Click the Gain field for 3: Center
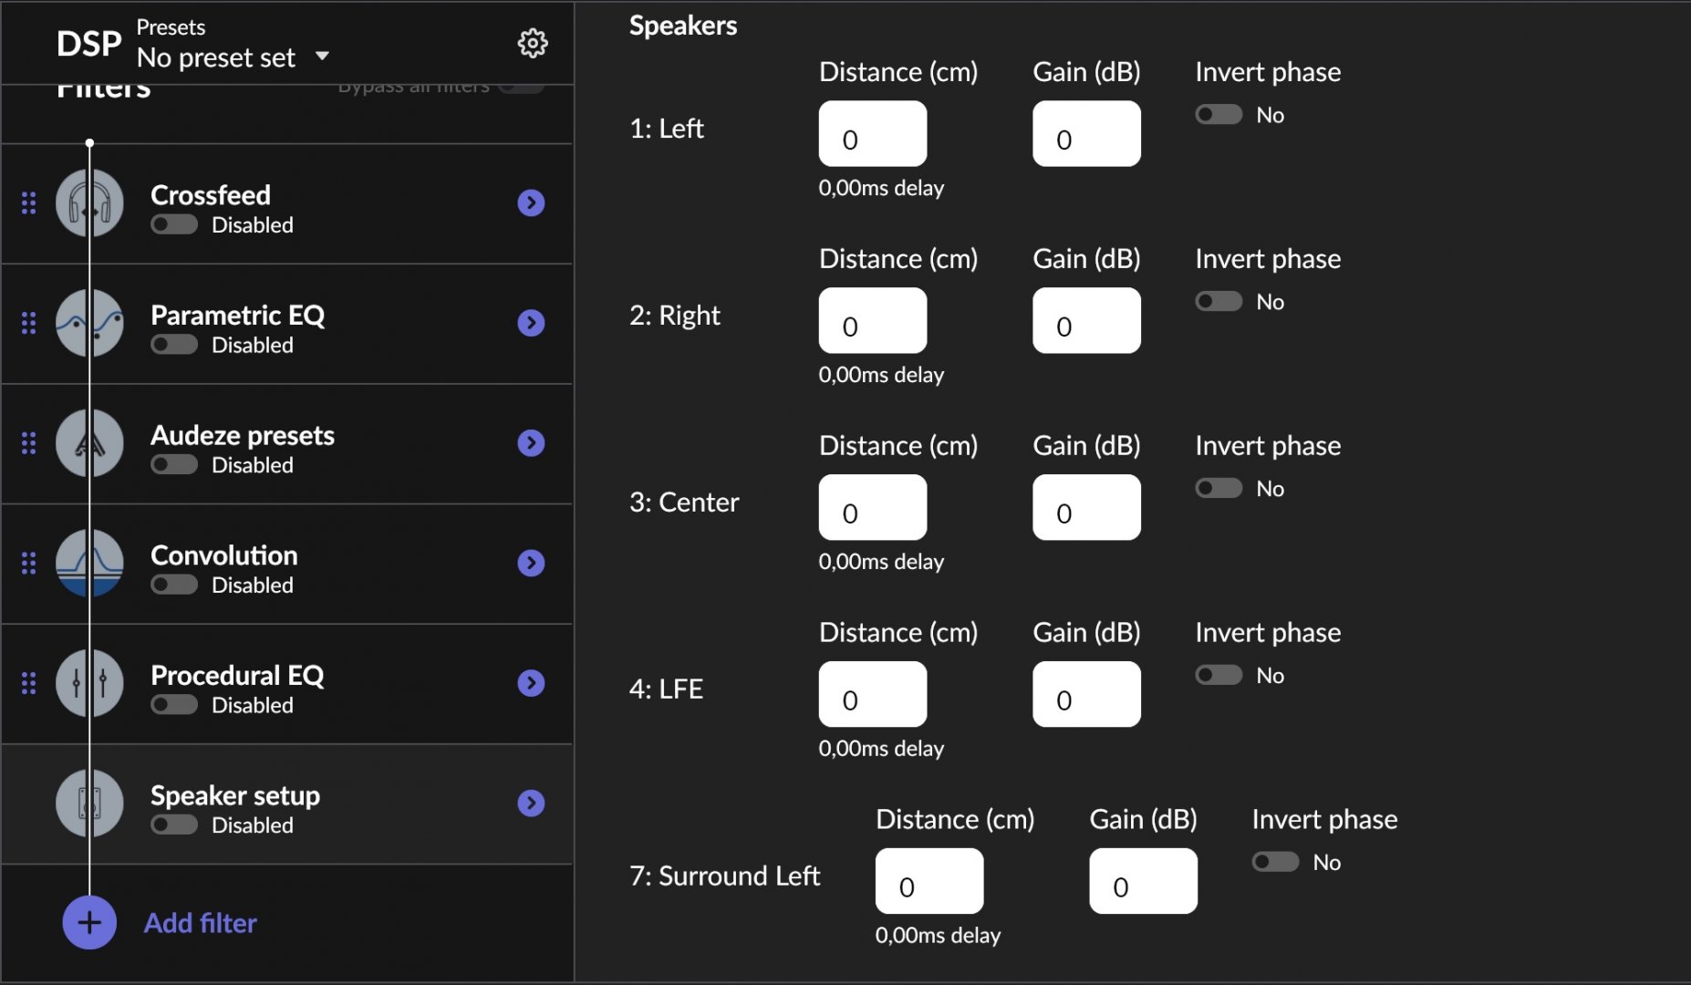This screenshot has height=985, width=1691. pyautogui.click(x=1086, y=508)
